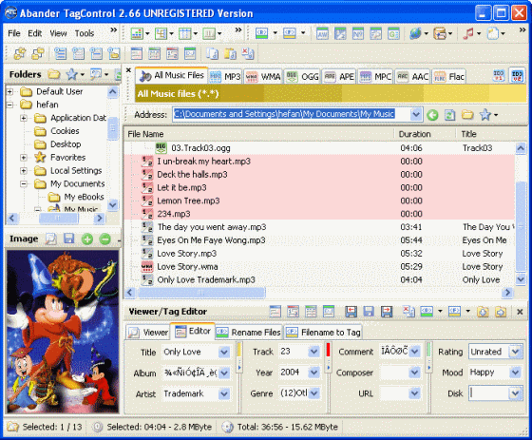The width and height of the screenshot is (532, 440).
Task: Open the Title field dropdown
Action: click(x=224, y=352)
